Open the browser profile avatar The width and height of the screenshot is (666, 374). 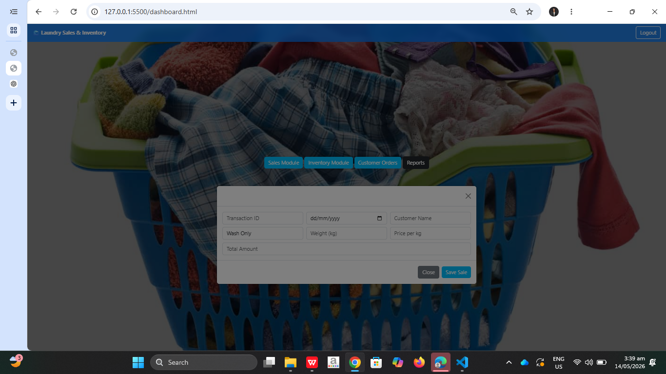click(554, 12)
